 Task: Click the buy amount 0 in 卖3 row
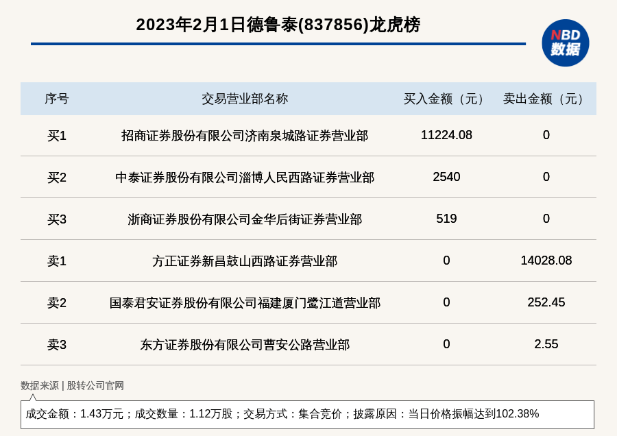(x=446, y=344)
